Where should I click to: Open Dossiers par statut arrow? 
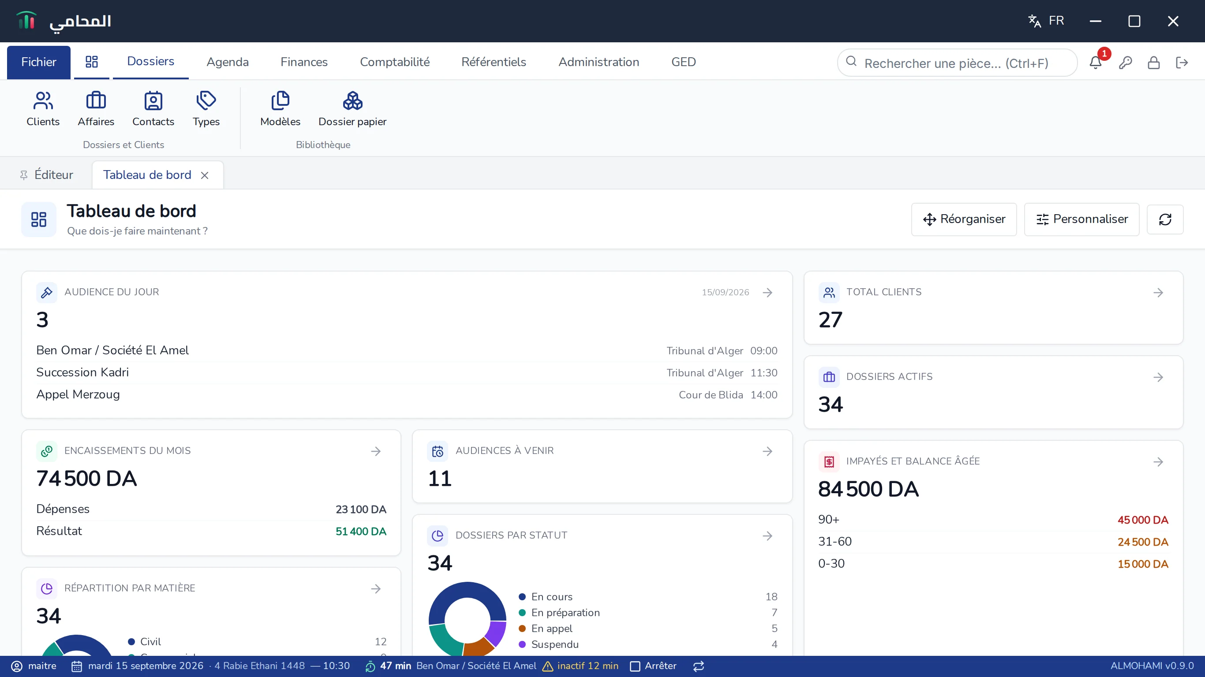coord(767,536)
